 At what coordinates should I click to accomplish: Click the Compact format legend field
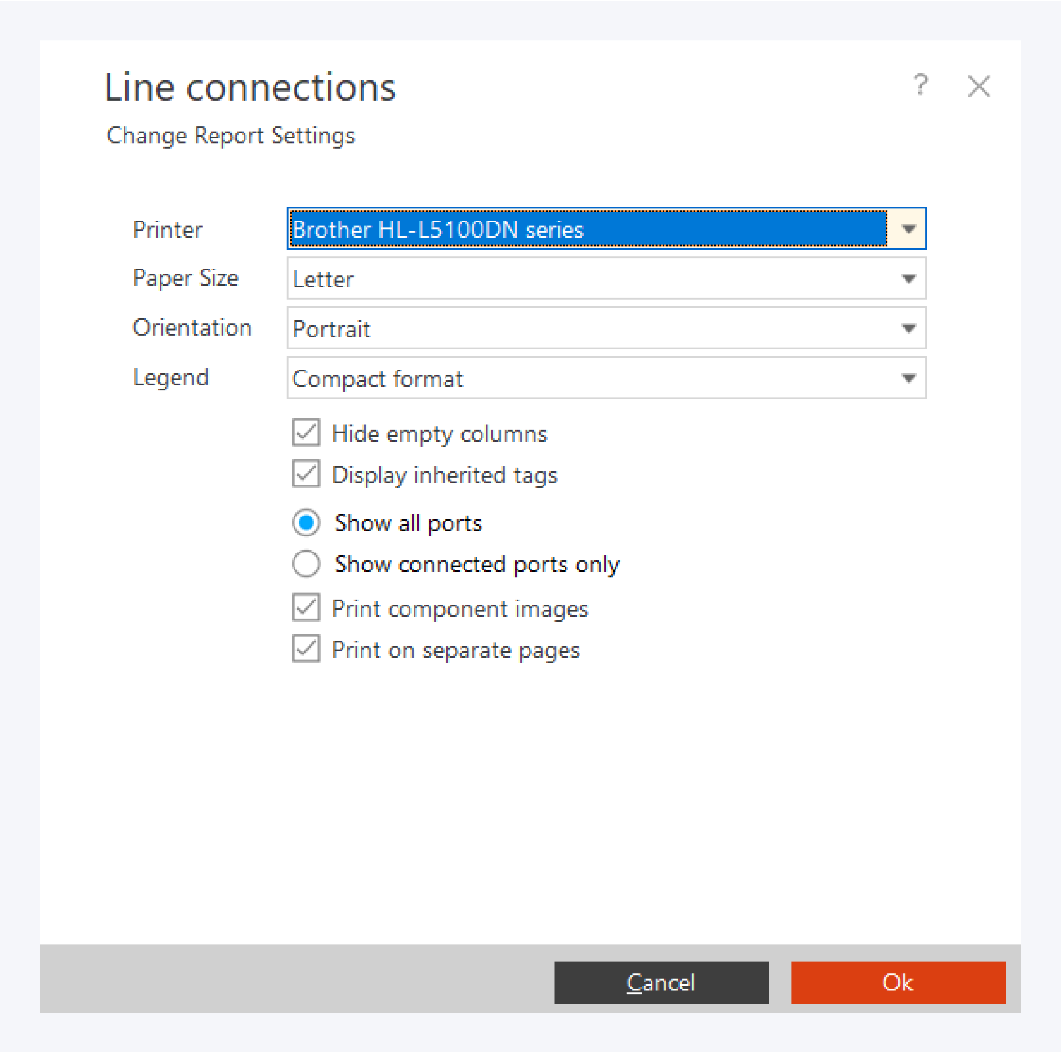tap(587, 378)
